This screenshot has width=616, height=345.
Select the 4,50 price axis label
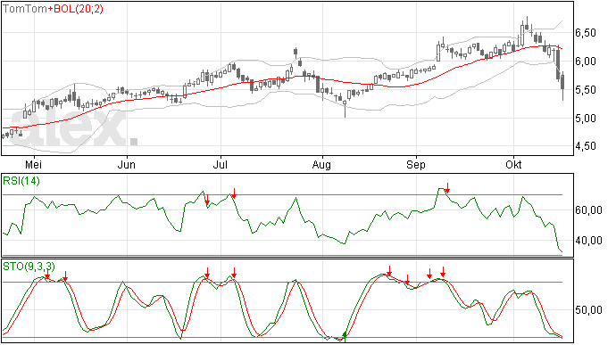tap(586, 146)
